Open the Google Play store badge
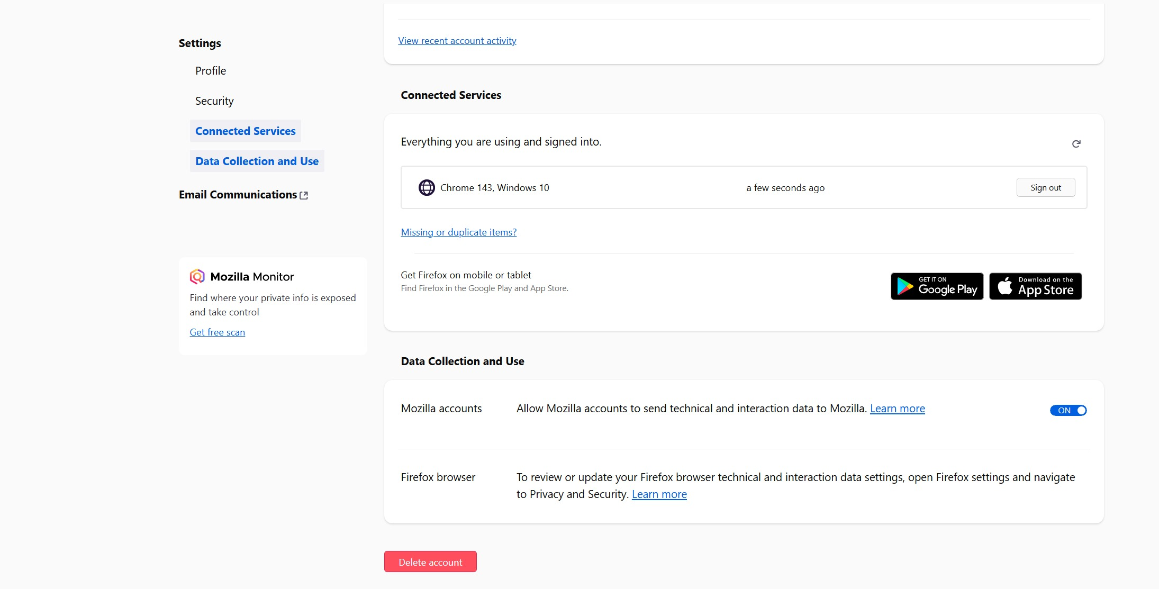 pos(937,286)
